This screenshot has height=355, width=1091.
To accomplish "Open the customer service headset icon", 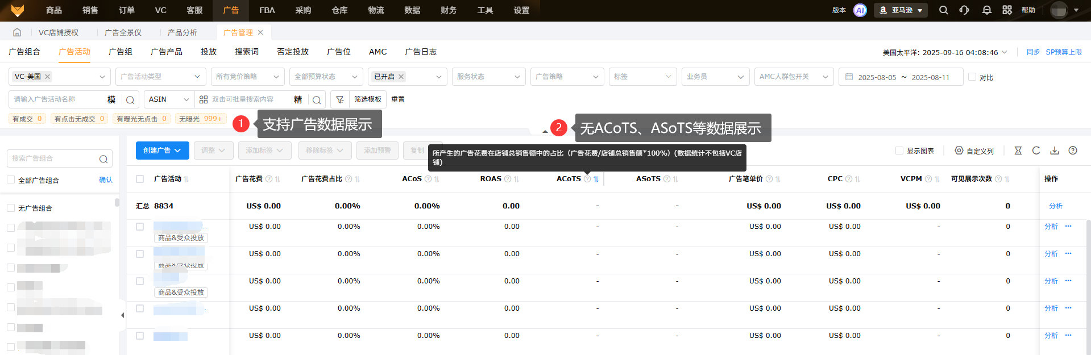I will tap(964, 10).
